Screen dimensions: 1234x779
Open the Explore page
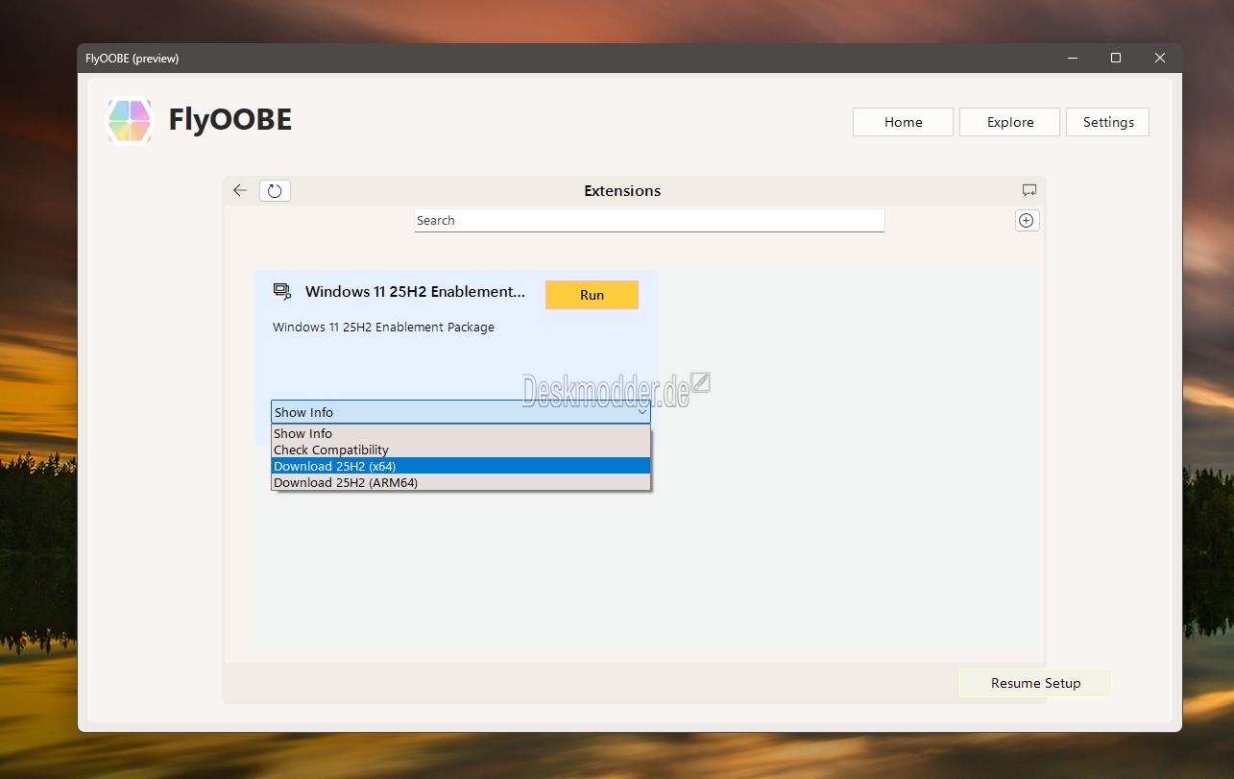click(1009, 122)
